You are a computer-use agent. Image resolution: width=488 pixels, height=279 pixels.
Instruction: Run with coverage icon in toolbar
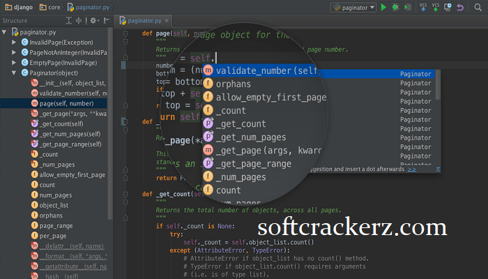tap(408, 7)
